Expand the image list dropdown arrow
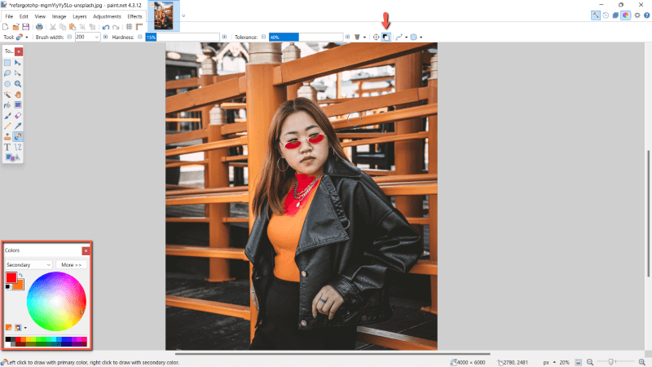 tap(183, 15)
